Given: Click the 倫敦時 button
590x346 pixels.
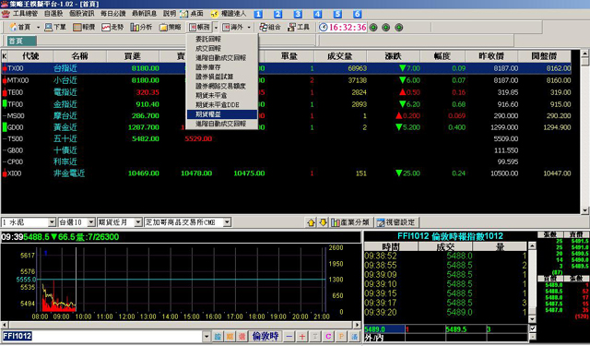Looking at the screenshot, I should coord(265,336).
